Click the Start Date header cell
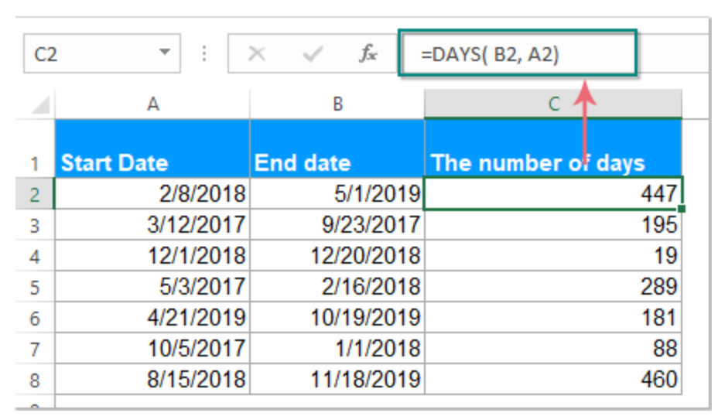 click(152, 162)
